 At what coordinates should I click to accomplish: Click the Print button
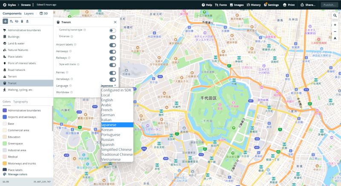click(x=289, y=5)
